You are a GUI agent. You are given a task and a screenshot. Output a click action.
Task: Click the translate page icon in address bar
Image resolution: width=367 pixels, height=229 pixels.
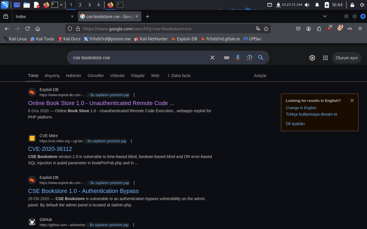258,29
